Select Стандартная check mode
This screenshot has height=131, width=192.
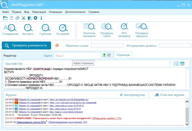click(x=10, y=30)
